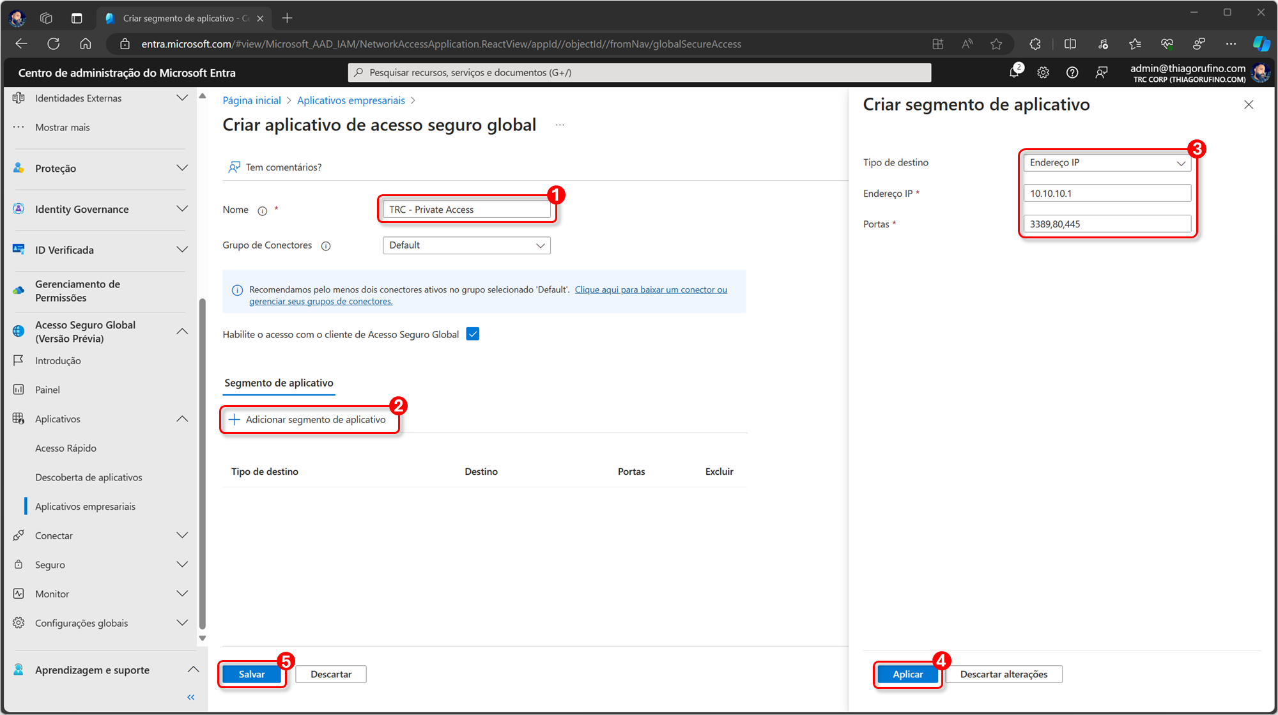The width and height of the screenshot is (1278, 715).
Task: Expand Identity Governance section
Action: pos(182,209)
